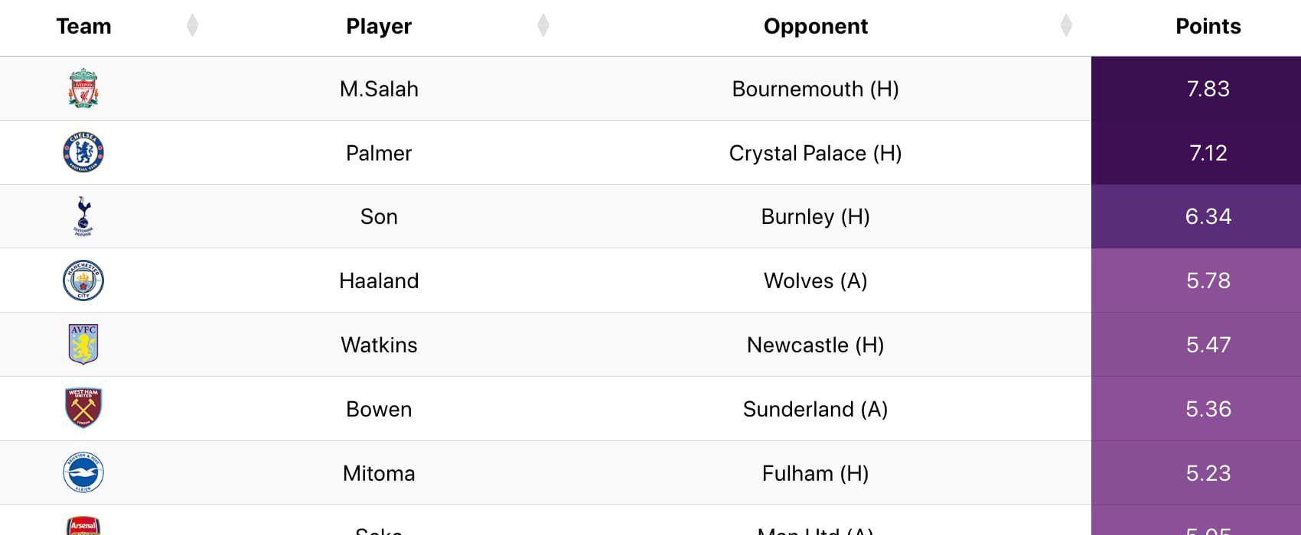Sort table using the Player column arrows
1301x535 pixels.
[x=543, y=25]
